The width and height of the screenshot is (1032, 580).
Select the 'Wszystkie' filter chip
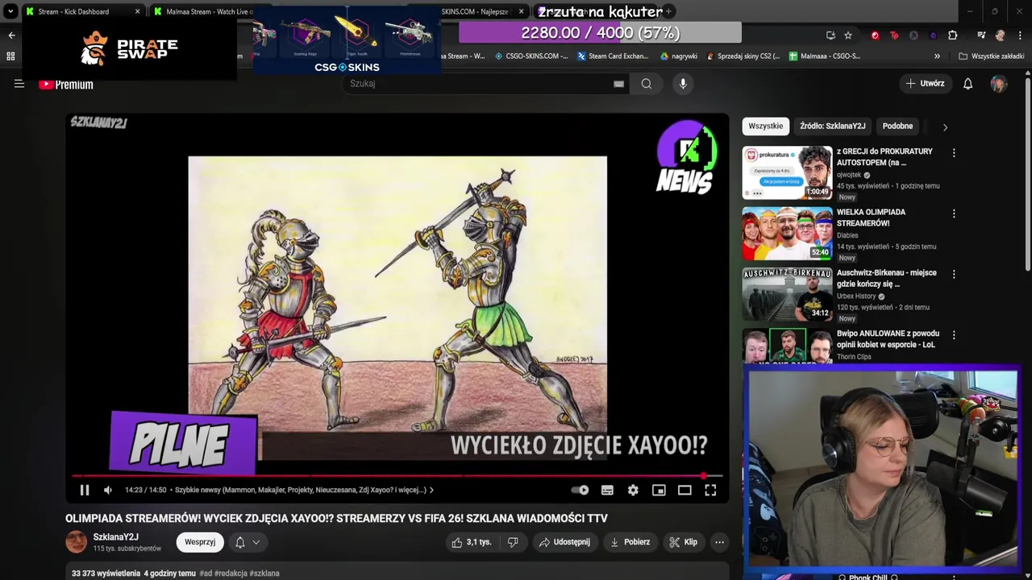tap(765, 126)
